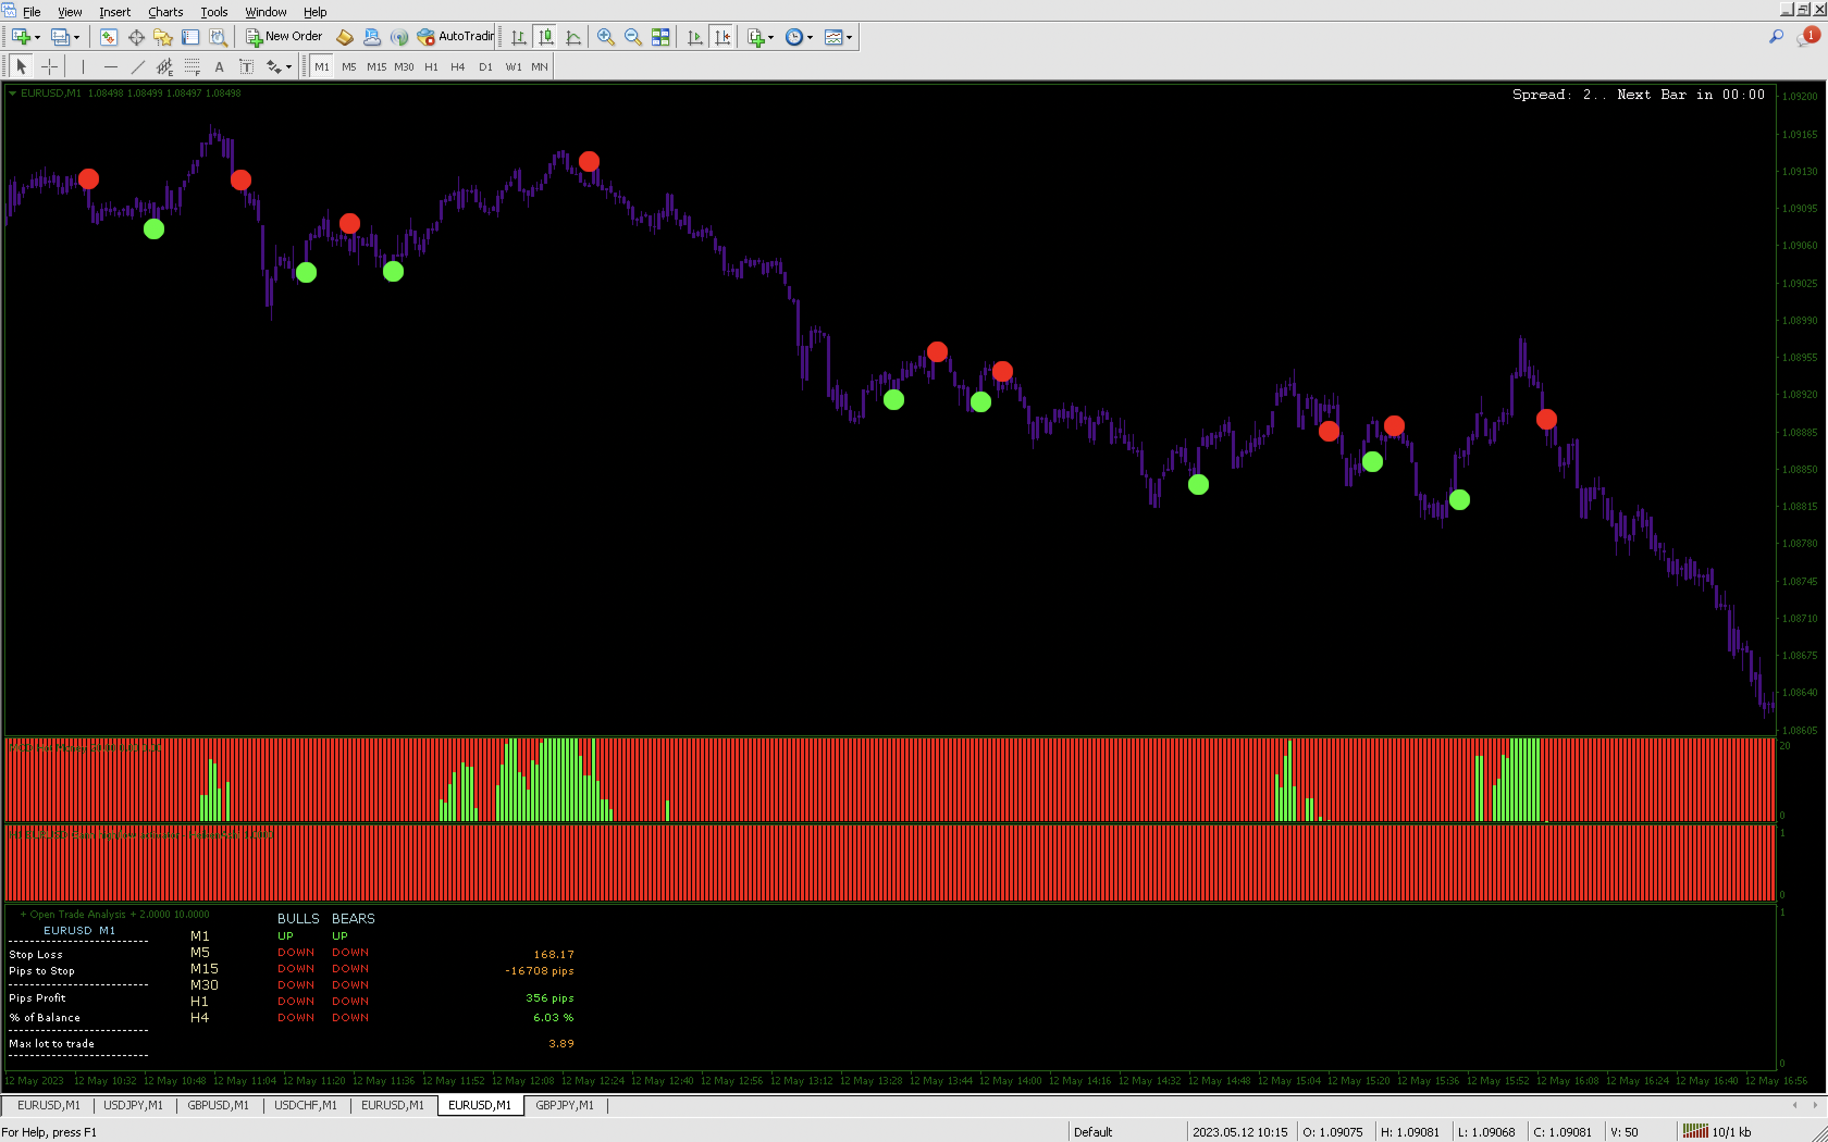Switch to the GBPJPY,M1 chart tab
The height and width of the screenshot is (1142, 1828).
click(564, 1105)
